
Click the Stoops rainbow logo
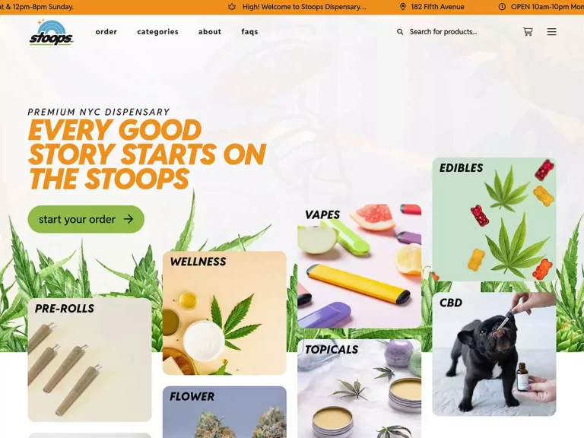51,33
